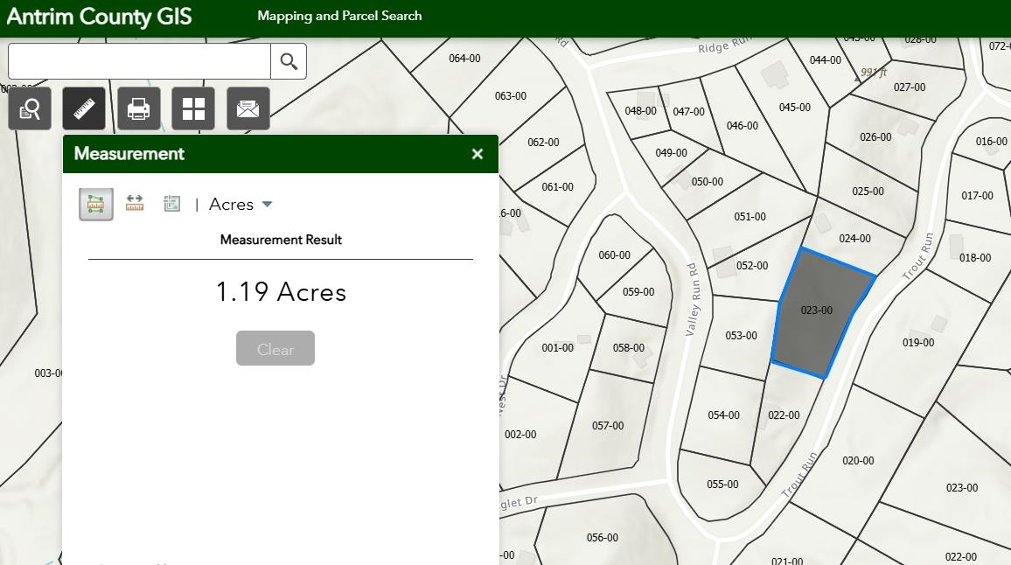Select parcel 055-00 on the map
Screen dimensions: 1011x565
[x=722, y=485]
